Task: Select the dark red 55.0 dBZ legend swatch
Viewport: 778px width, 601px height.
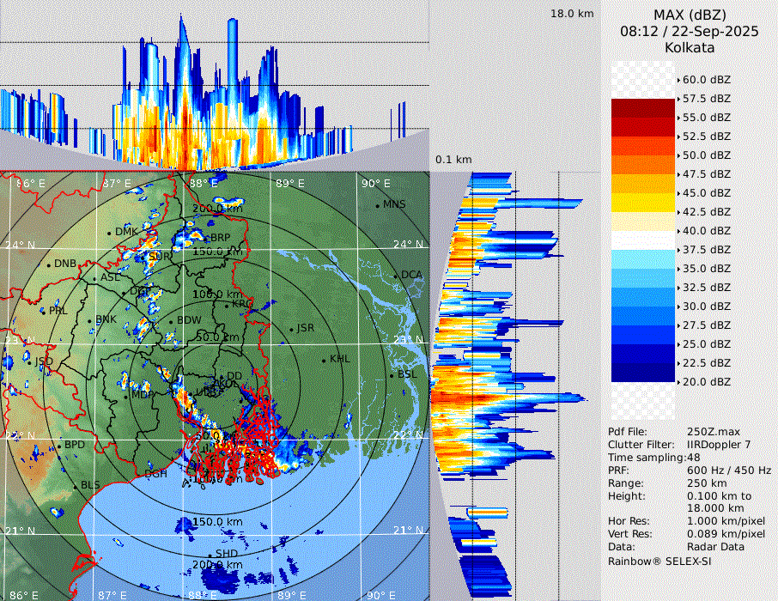Action: click(x=643, y=108)
